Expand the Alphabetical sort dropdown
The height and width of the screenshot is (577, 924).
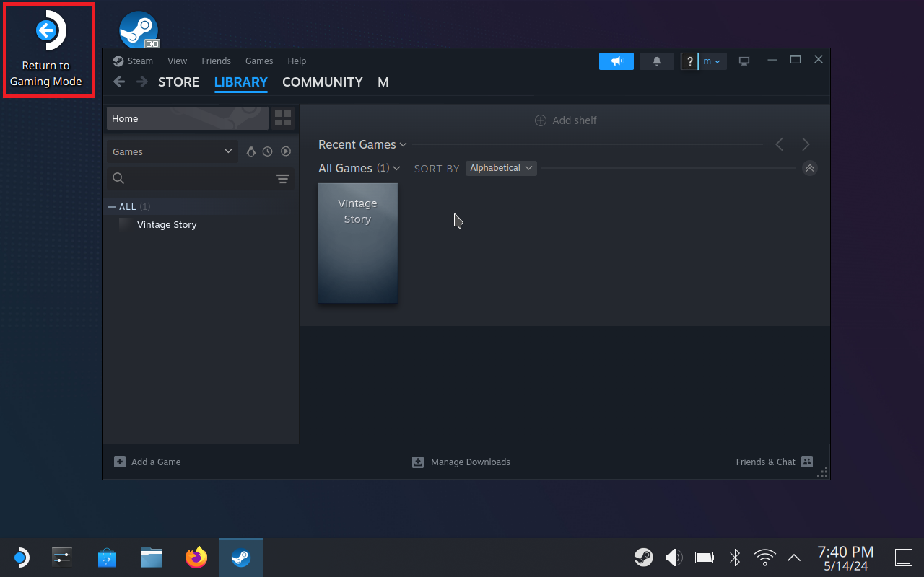[x=501, y=168]
